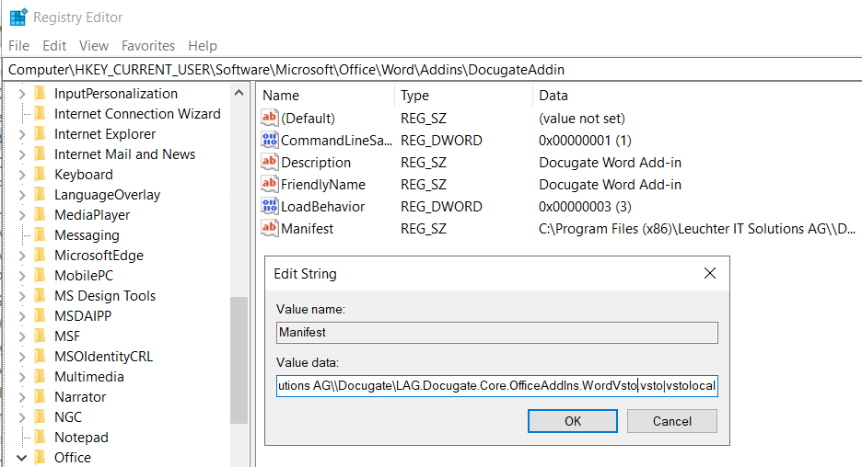Click the tree pane vertical scrollbar thumb
Image resolution: width=862 pixels, height=467 pixels.
239,360
